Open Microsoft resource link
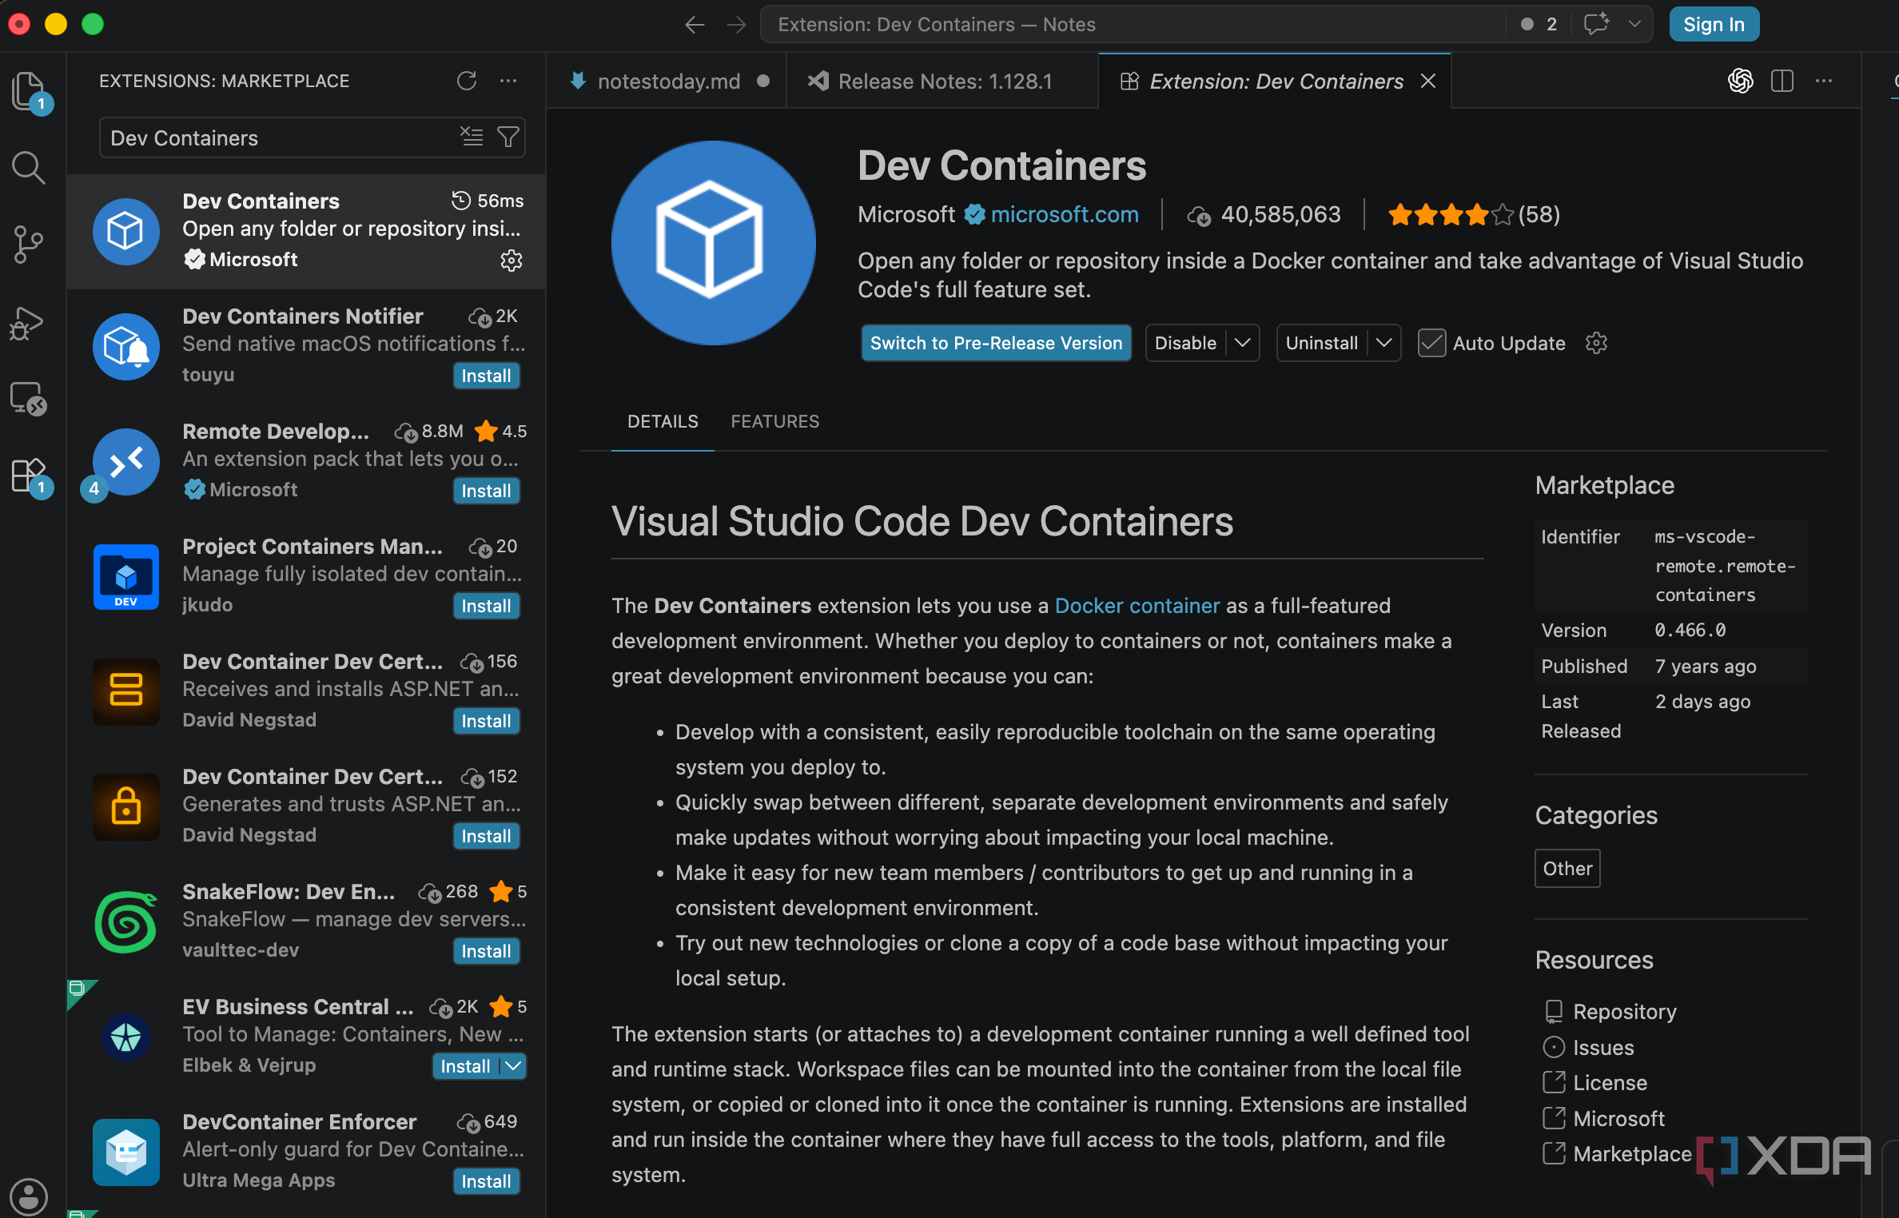Viewport: 1899px width, 1218px height. (1618, 1119)
